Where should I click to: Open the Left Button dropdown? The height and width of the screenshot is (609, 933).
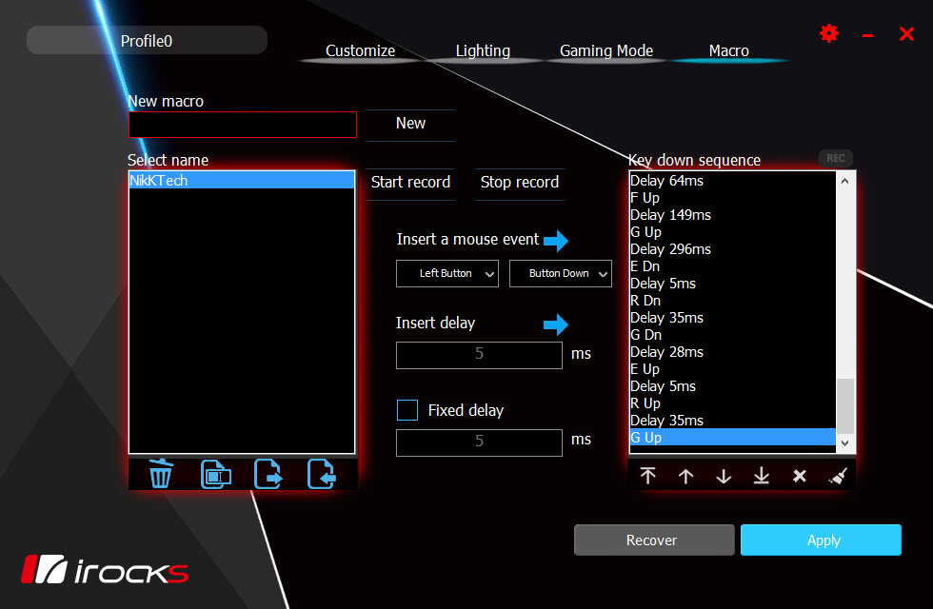click(x=447, y=274)
